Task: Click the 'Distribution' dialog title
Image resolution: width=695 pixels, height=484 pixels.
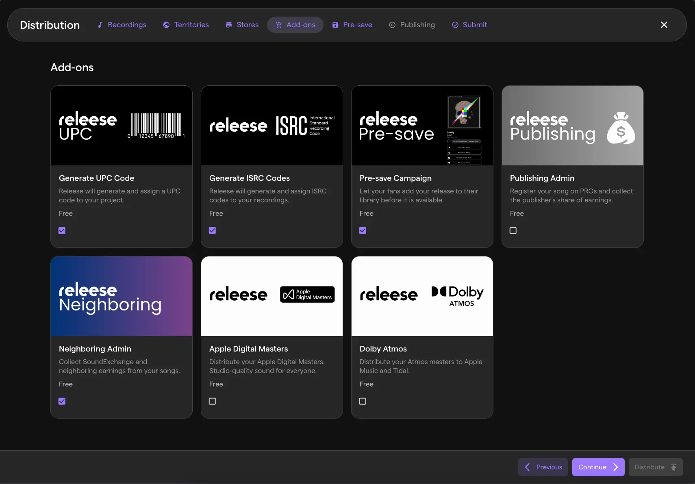Action: [x=50, y=25]
